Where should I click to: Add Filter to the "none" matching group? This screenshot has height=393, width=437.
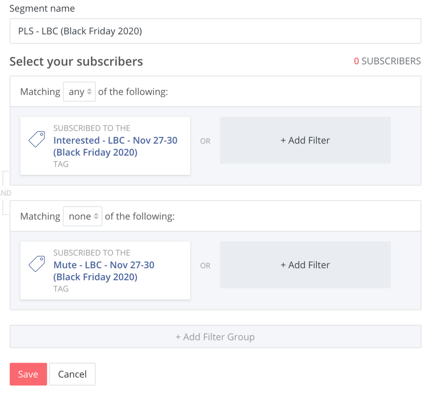click(305, 265)
